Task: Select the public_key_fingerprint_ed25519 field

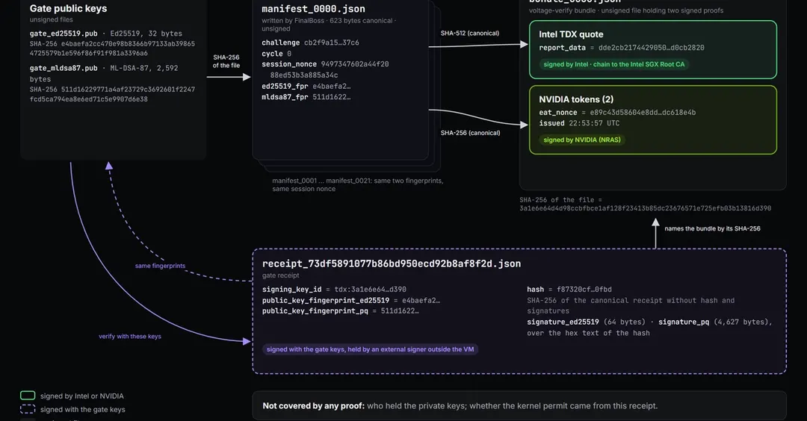Action: click(351, 300)
